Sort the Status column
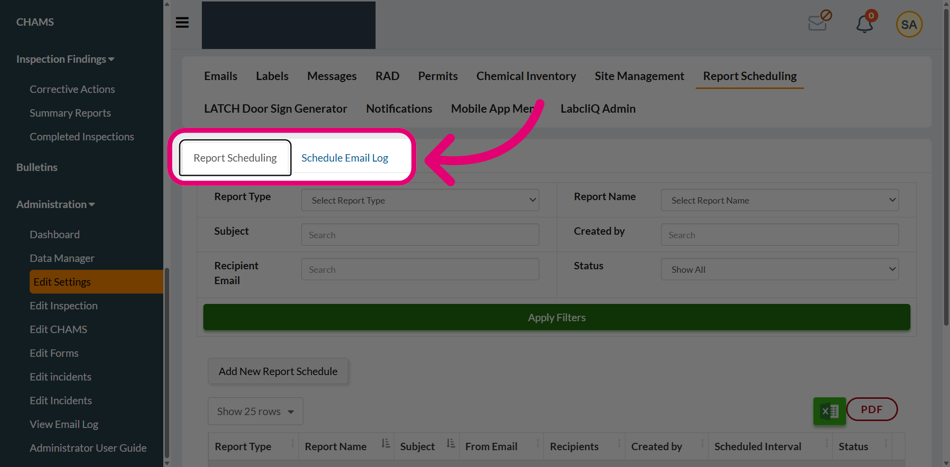950x467 pixels. [x=862, y=446]
